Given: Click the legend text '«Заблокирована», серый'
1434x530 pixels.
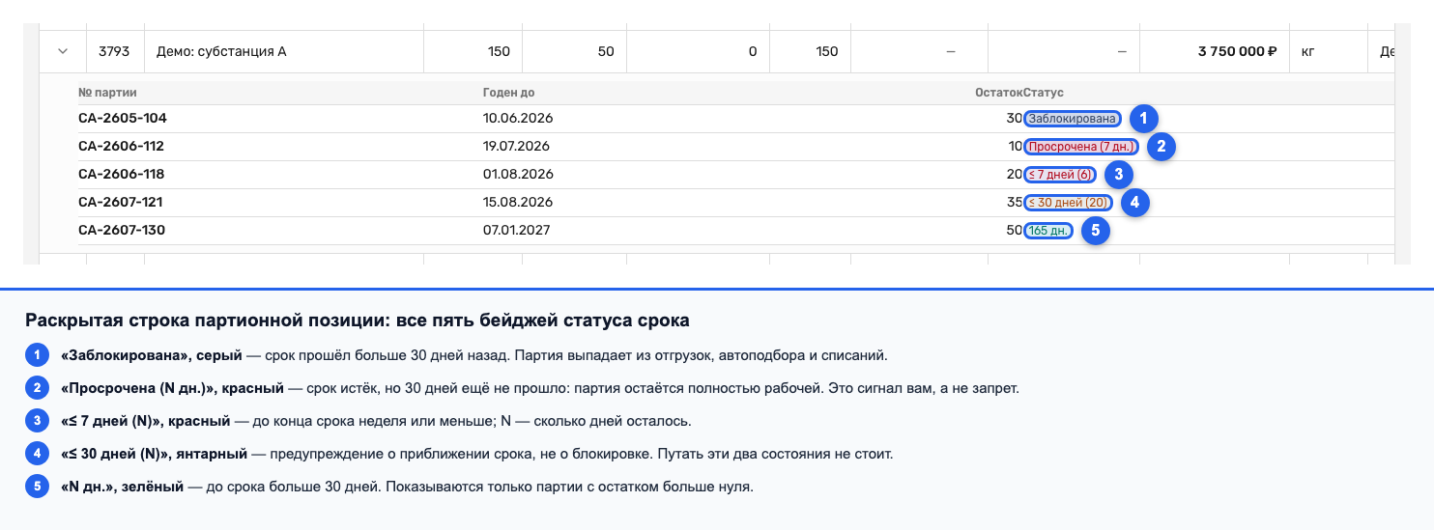Looking at the screenshot, I should pyautogui.click(x=151, y=355).
